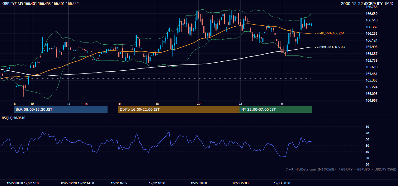The height and width of the screenshot is (186, 398).
Task: Click hour 18 on the price chart time axis
Action: coord(157,104)
